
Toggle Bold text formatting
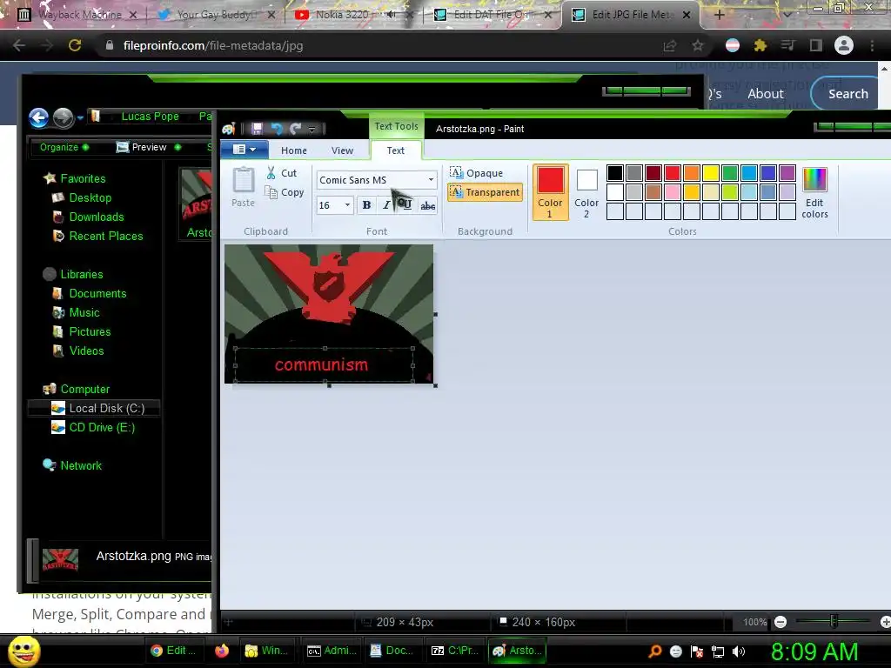pyautogui.click(x=366, y=205)
